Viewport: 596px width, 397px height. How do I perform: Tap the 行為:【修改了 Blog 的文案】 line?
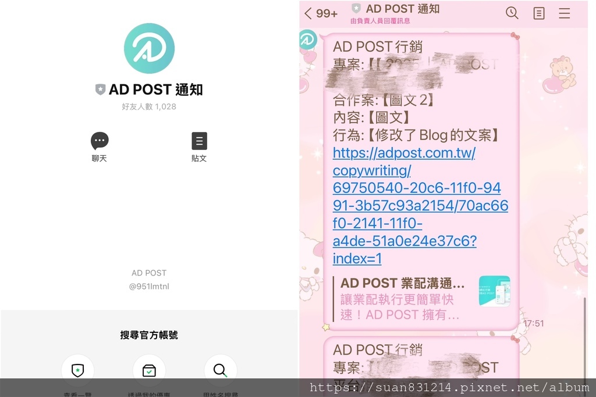coord(416,135)
